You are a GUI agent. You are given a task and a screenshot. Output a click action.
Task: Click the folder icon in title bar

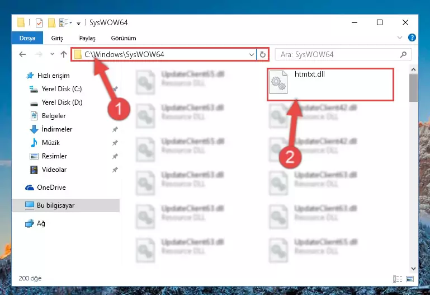[21, 23]
